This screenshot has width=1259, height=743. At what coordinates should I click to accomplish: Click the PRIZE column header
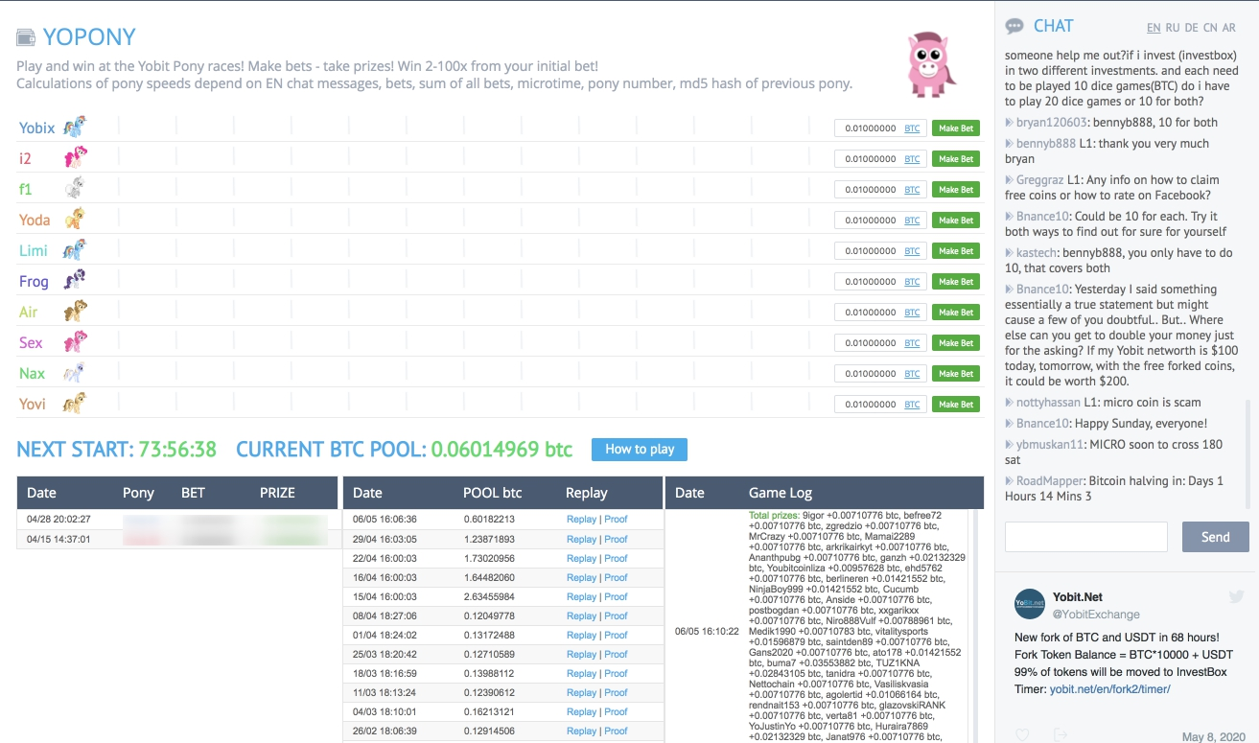click(x=278, y=493)
